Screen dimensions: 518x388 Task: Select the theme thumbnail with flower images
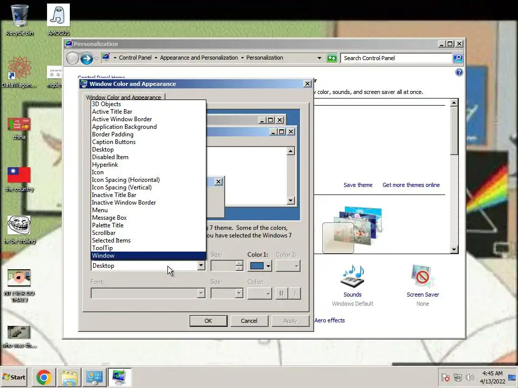[353, 230]
